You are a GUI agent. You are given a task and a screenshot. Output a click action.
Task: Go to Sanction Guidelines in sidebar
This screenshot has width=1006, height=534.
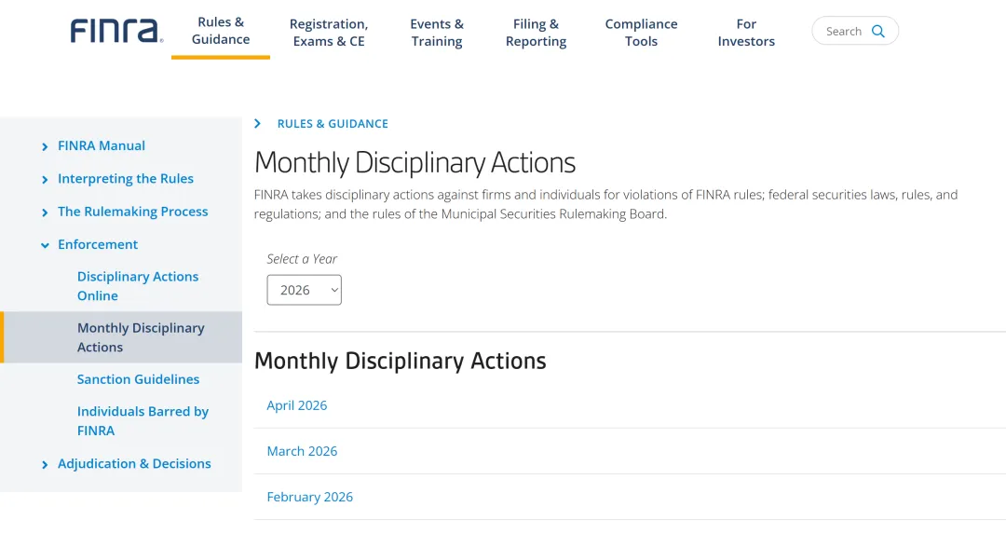138,379
